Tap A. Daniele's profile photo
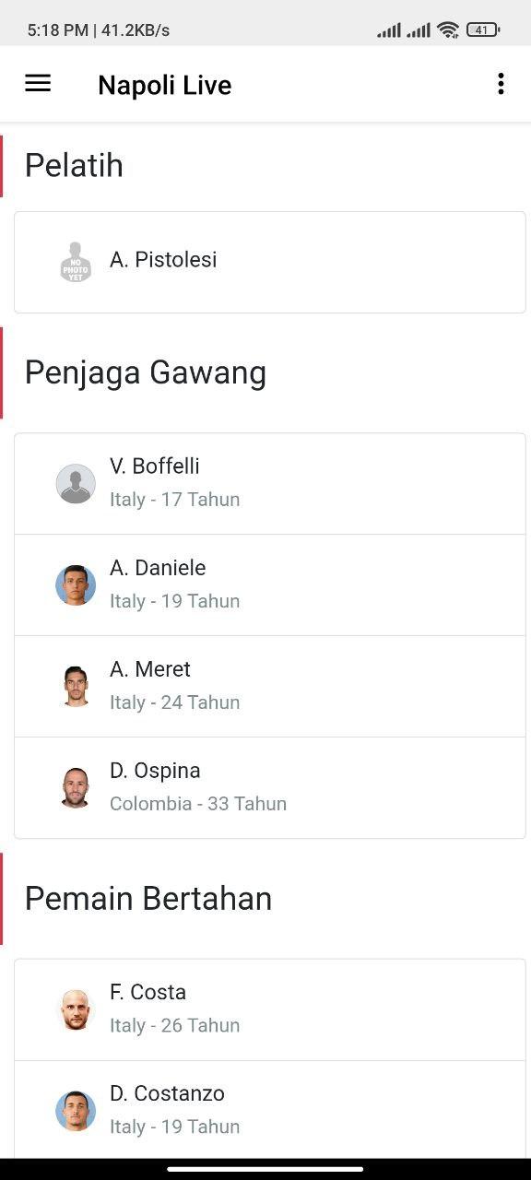 pos(76,585)
